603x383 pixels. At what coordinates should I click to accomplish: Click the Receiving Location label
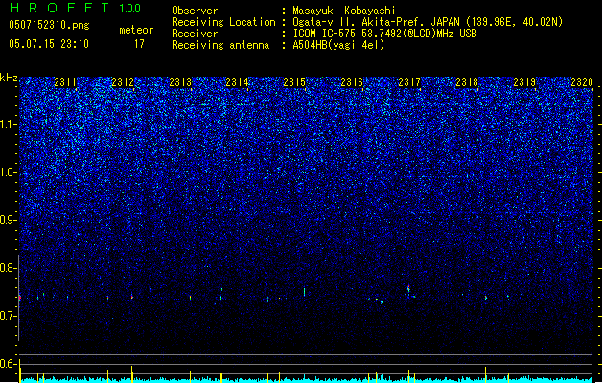pyautogui.click(x=223, y=22)
